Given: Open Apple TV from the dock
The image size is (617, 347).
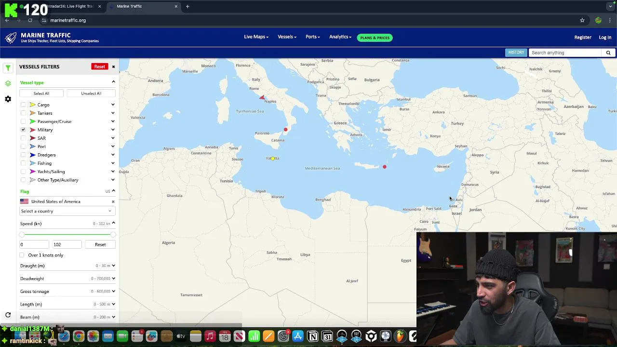Looking at the screenshot, I should (181, 336).
